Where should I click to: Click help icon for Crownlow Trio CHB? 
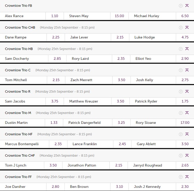coord(181,28)
